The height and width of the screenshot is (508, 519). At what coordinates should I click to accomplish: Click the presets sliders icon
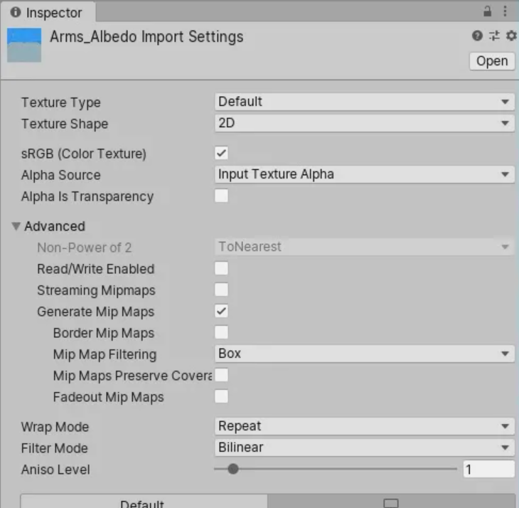coord(493,36)
